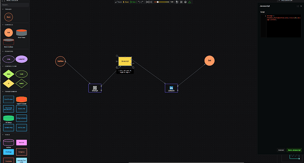This screenshot has width=304, height=163.
Task: Collapse the Transformers section
Action: click(3, 92)
